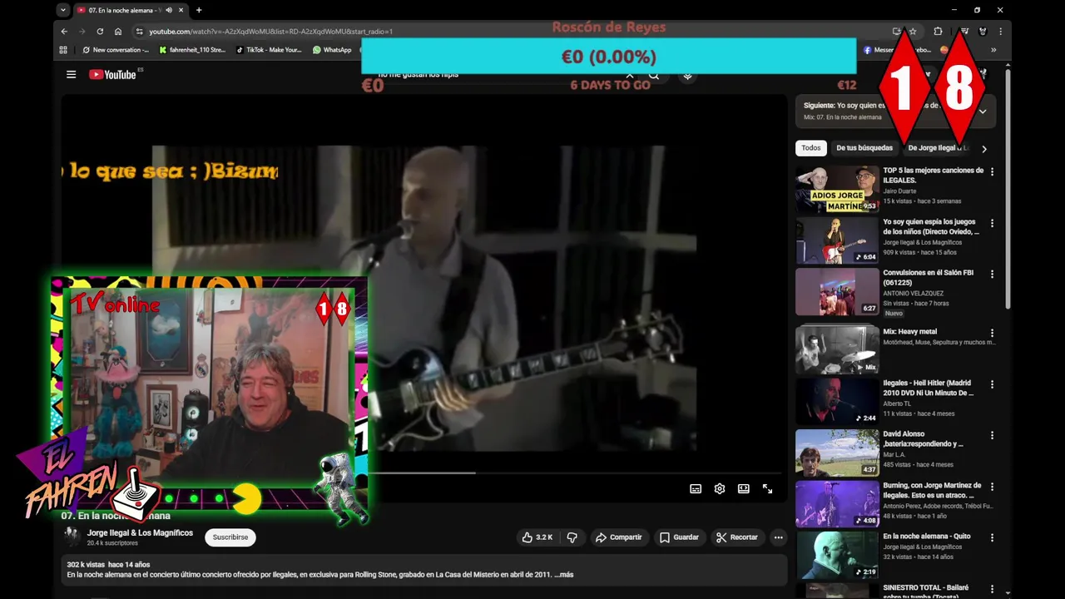
Task: Go back to the previous page
Action: coord(64,32)
